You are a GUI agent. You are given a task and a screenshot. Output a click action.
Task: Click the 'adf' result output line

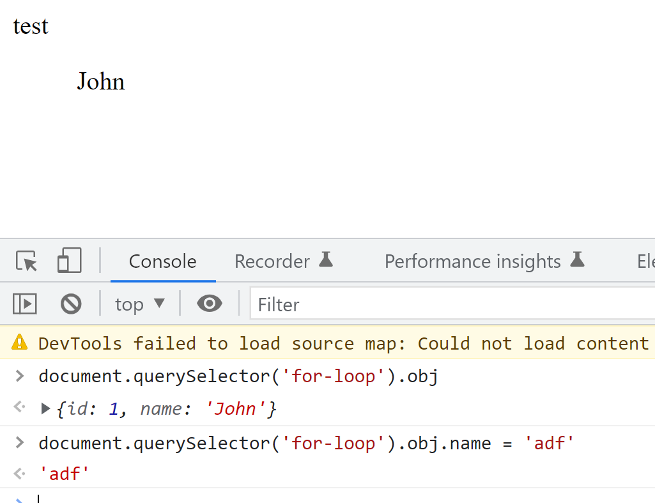[x=64, y=474]
